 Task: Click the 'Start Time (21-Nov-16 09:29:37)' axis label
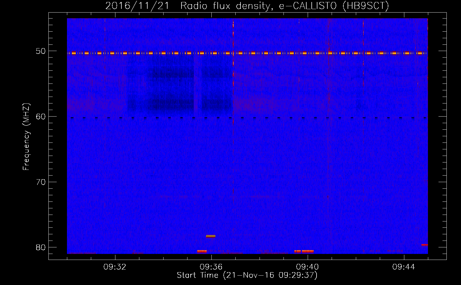[247, 275]
